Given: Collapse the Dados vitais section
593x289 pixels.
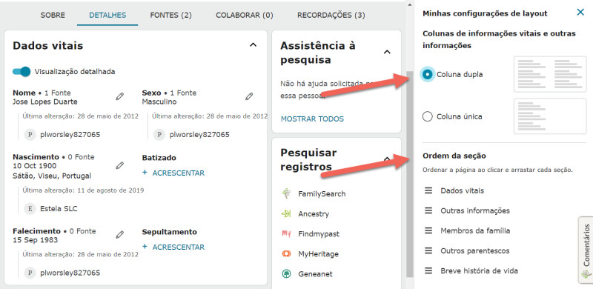Looking at the screenshot, I should 253,45.
